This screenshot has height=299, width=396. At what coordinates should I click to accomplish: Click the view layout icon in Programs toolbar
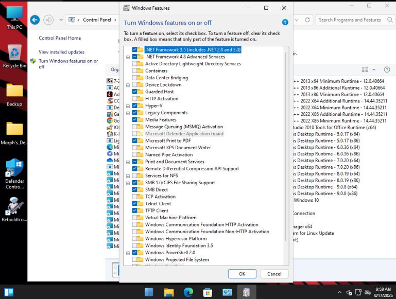click(x=365, y=69)
